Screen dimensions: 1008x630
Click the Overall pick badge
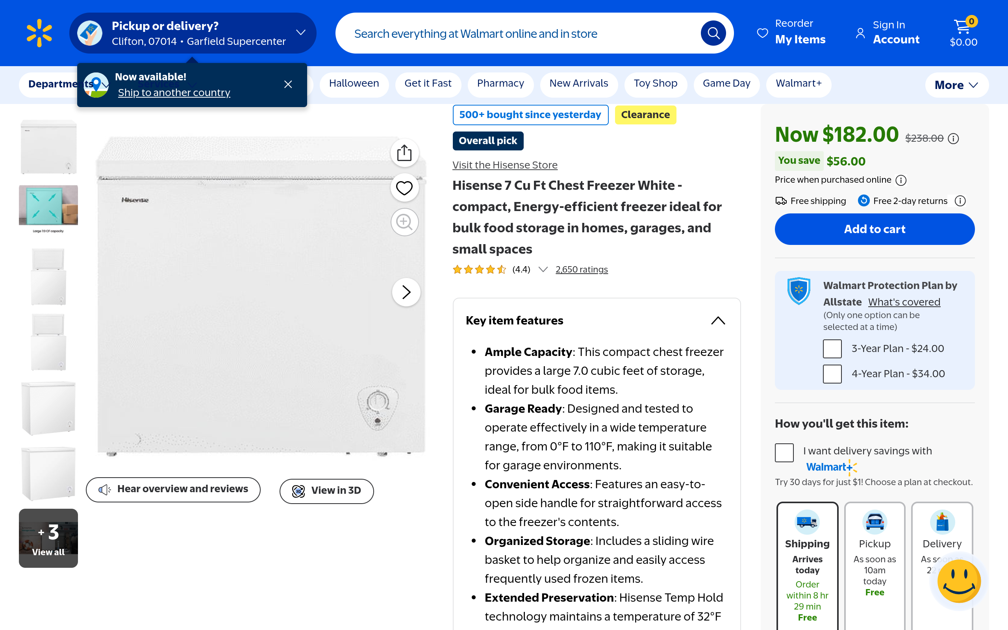[488, 141]
